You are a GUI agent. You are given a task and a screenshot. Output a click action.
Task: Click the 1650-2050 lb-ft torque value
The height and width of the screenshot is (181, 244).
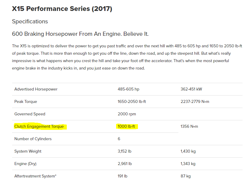coord(132,102)
